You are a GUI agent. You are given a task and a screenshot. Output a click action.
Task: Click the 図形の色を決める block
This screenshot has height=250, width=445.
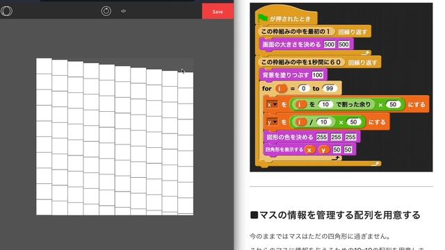click(x=311, y=137)
